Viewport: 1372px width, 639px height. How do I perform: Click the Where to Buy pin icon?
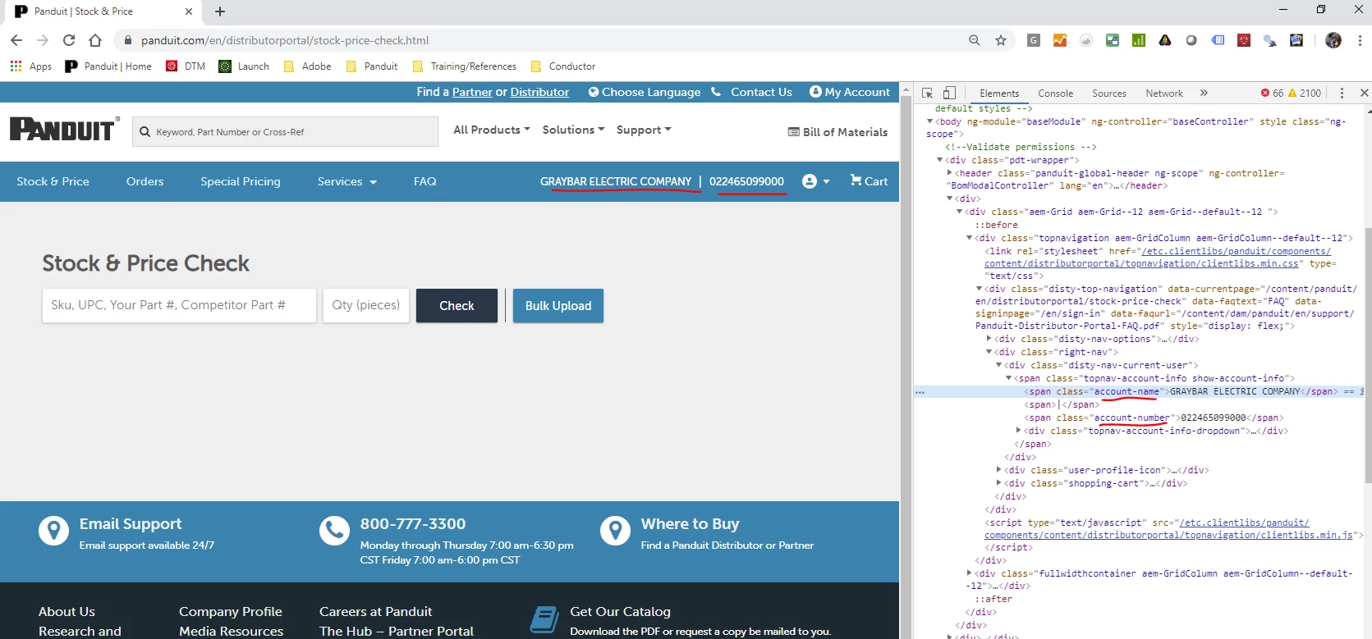click(x=615, y=531)
